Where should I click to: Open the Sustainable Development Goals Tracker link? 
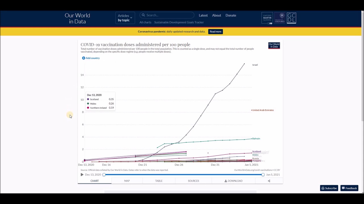(179, 22)
